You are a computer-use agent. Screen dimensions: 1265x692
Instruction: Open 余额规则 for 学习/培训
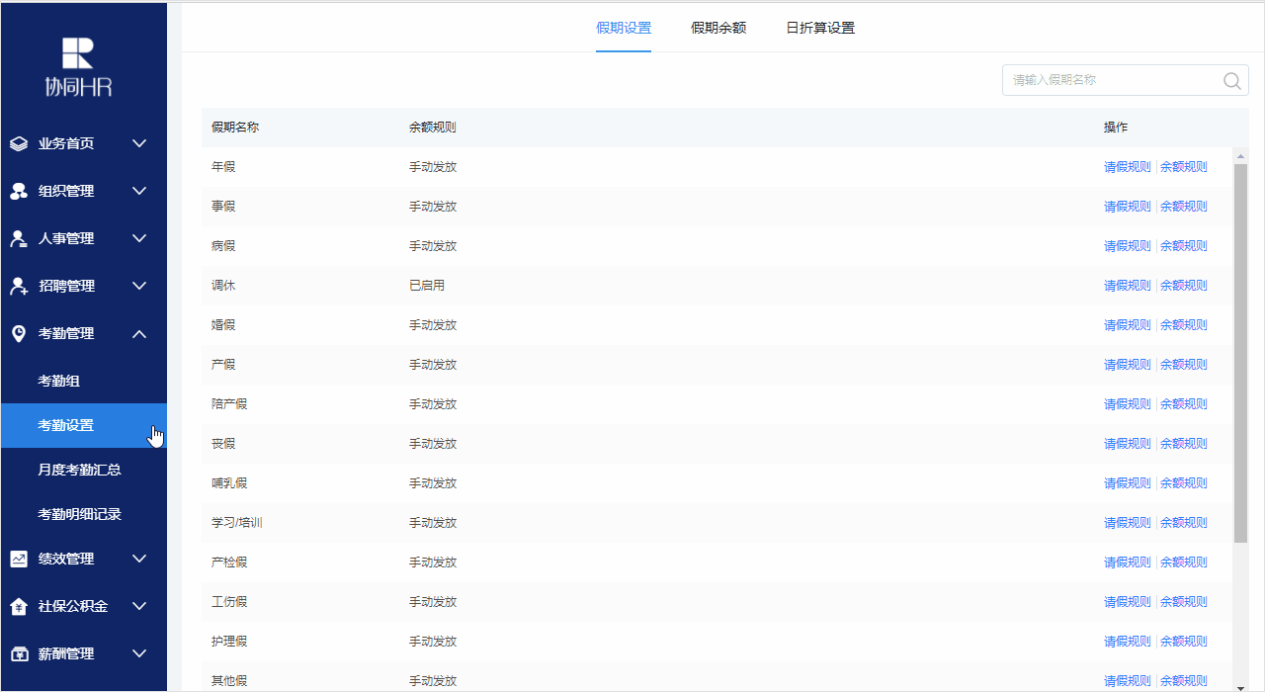click(x=1184, y=523)
